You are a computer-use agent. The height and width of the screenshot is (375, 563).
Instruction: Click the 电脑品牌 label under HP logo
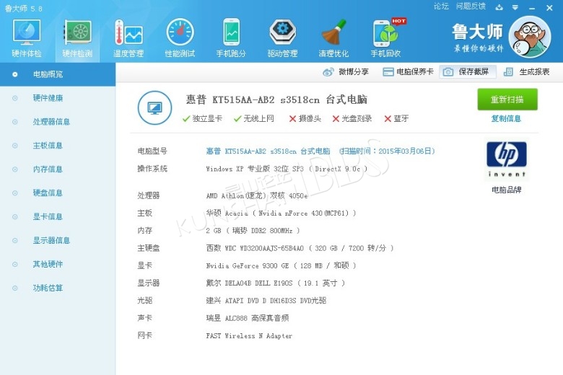tap(507, 190)
